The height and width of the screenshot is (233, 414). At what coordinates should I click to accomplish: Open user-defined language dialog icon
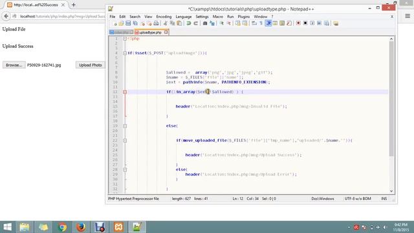pyautogui.click(x=275, y=23)
